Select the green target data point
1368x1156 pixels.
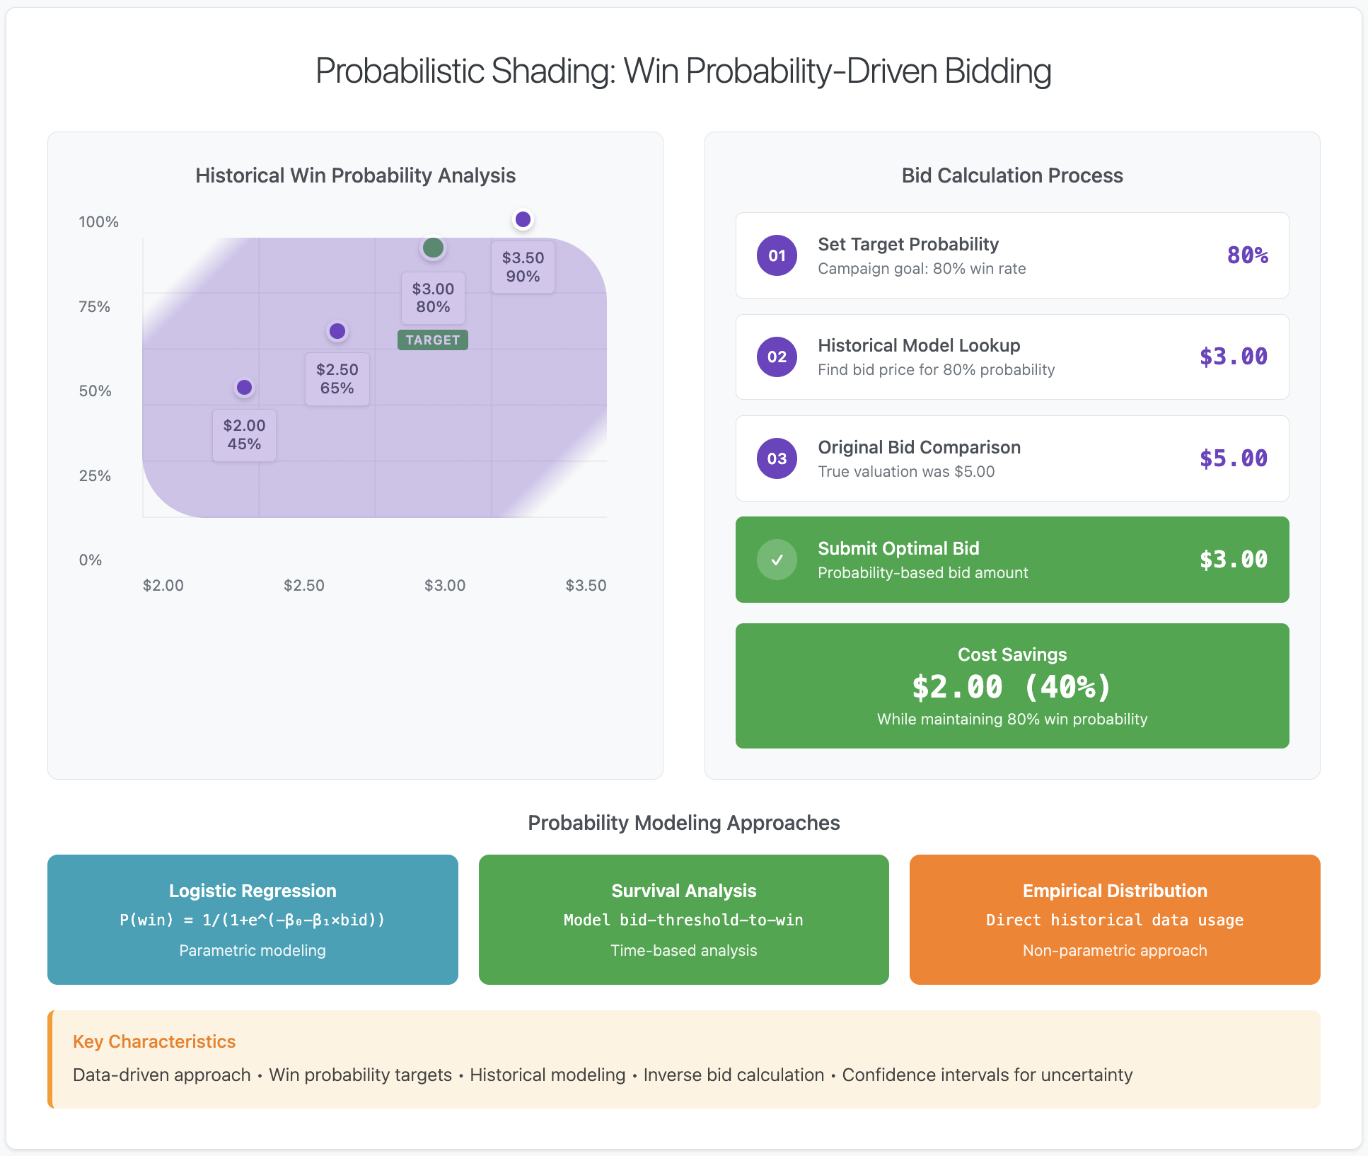click(433, 248)
